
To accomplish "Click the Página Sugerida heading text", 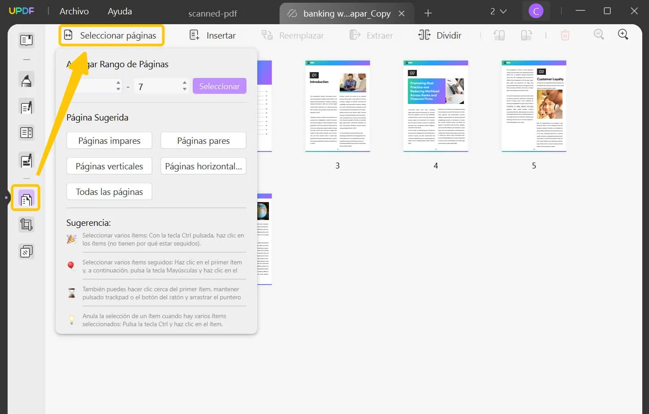I will (x=97, y=117).
